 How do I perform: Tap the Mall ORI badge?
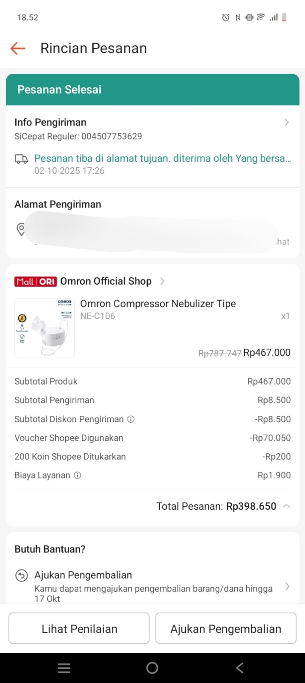click(36, 281)
